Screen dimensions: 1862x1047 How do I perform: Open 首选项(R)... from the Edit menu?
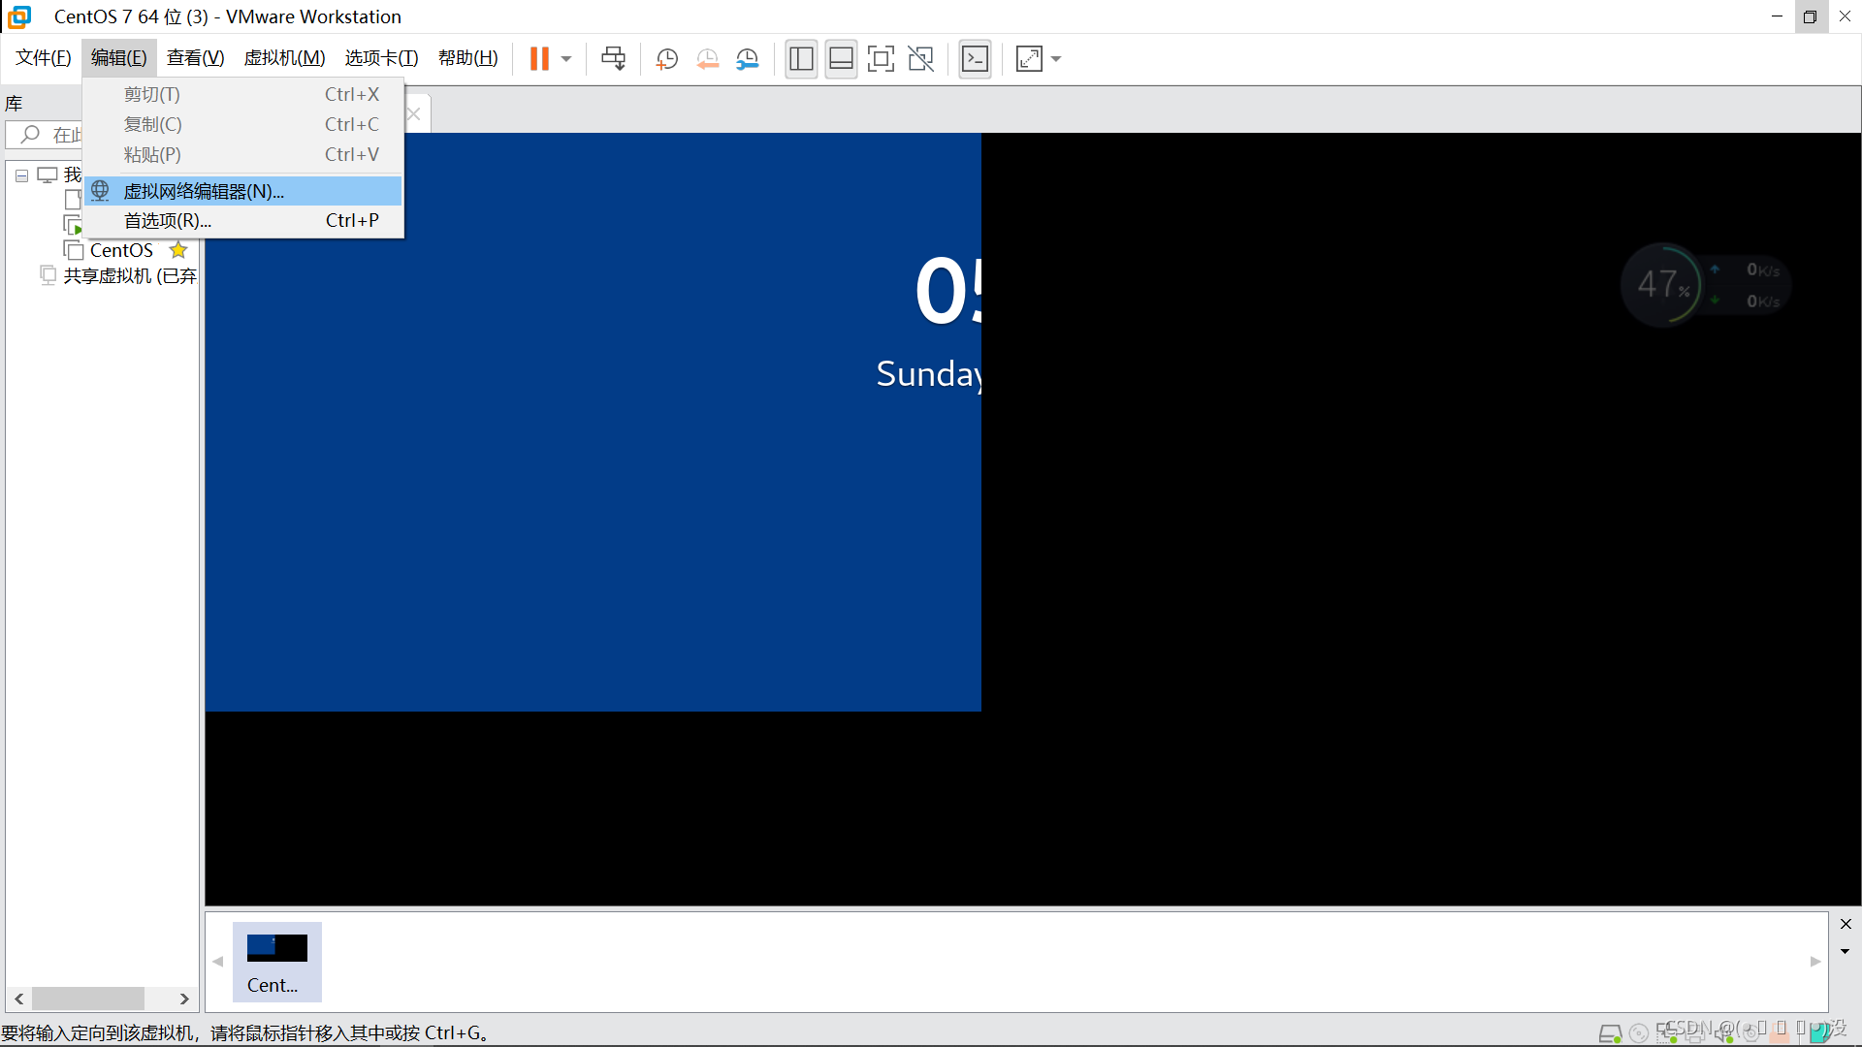pos(167,221)
